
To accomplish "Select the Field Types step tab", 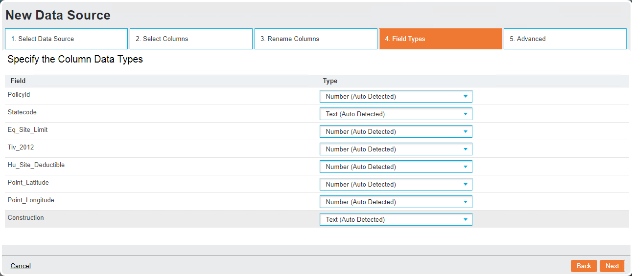I will pyautogui.click(x=441, y=39).
